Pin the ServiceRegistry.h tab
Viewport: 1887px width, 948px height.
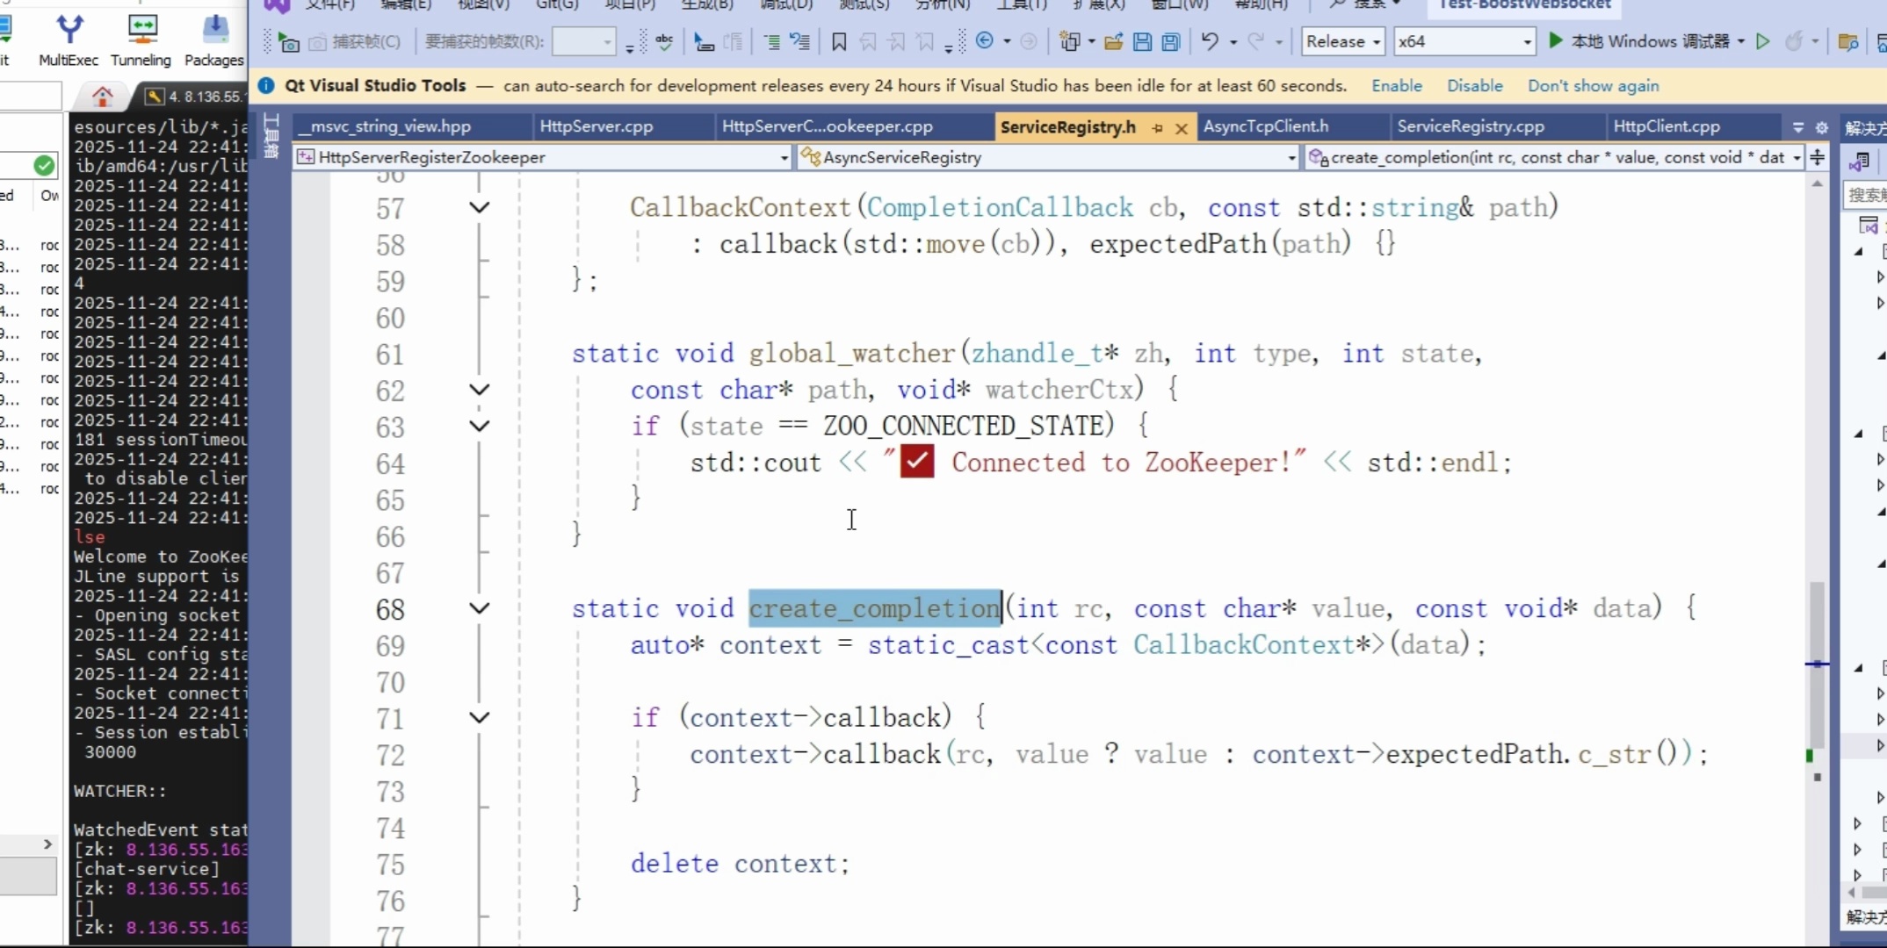coord(1158,128)
